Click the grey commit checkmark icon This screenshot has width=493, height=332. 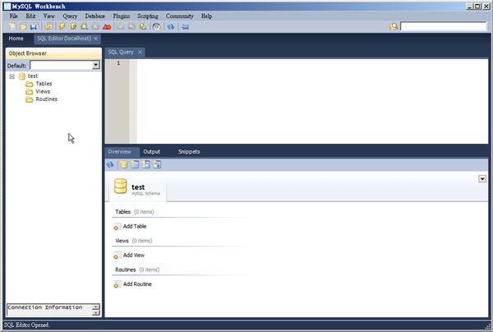121,27
